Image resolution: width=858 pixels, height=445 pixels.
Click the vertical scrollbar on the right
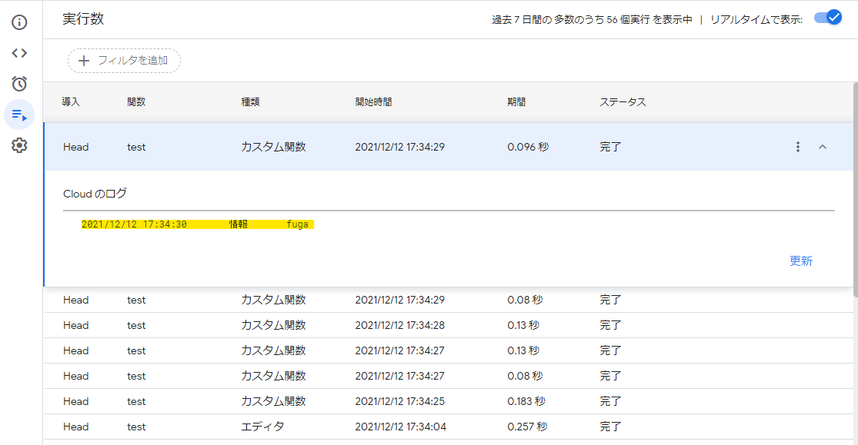(855, 190)
